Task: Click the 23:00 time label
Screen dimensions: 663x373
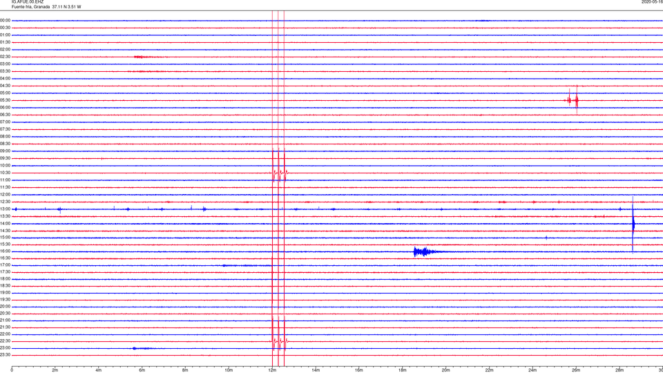Action: 5,348
